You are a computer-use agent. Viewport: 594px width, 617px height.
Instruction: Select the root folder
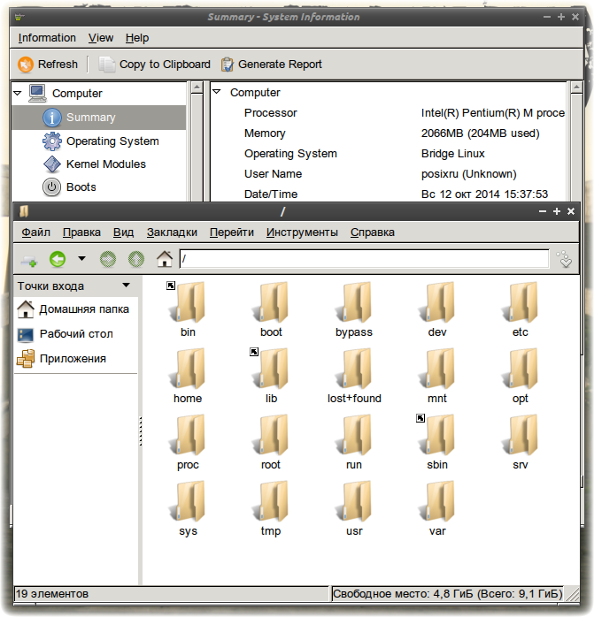271,442
